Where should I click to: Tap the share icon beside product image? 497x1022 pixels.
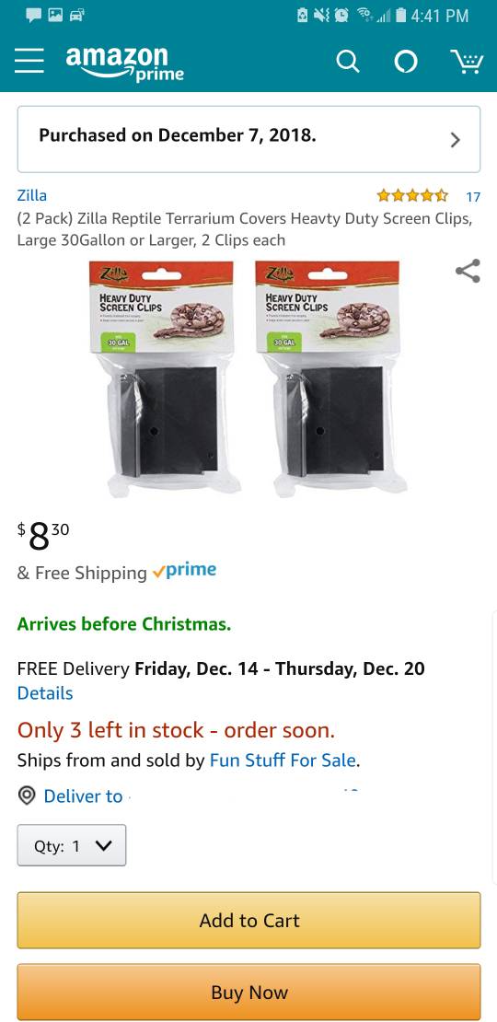point(468,271)
